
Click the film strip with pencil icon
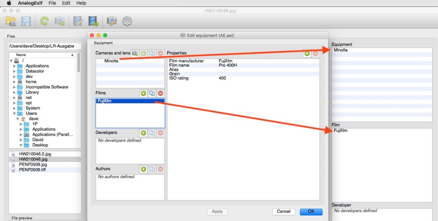pyautogui.click(x=78, y=21)
